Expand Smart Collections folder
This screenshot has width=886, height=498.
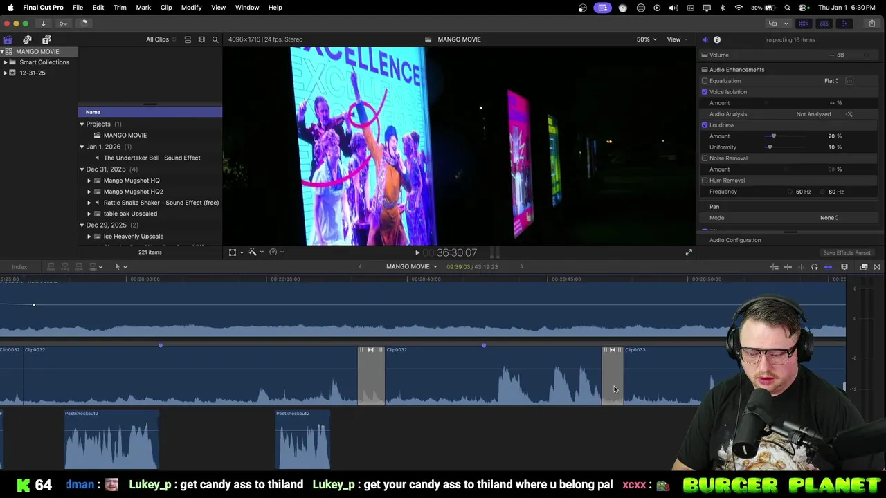pos(6,62)
